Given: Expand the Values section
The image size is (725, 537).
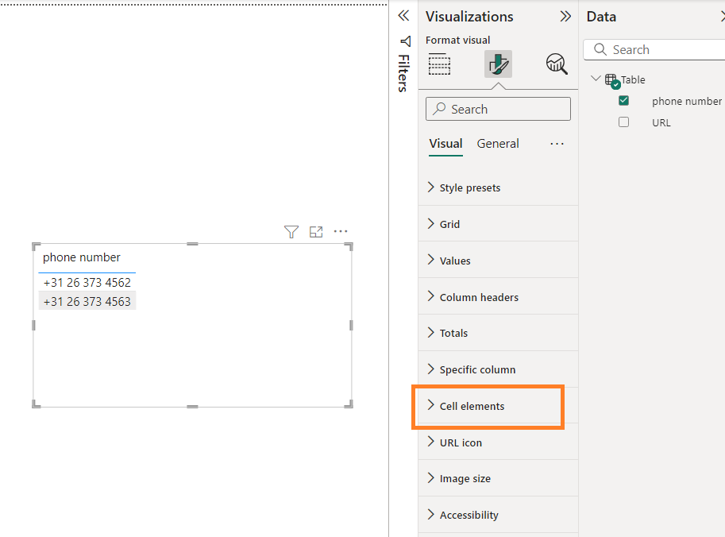Looking at the screenshot, I should pyautogui.click(x=498, y=261).
